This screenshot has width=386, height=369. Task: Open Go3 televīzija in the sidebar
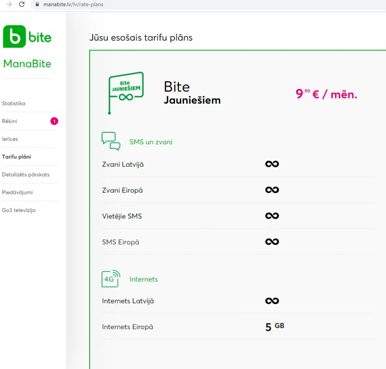18,210
